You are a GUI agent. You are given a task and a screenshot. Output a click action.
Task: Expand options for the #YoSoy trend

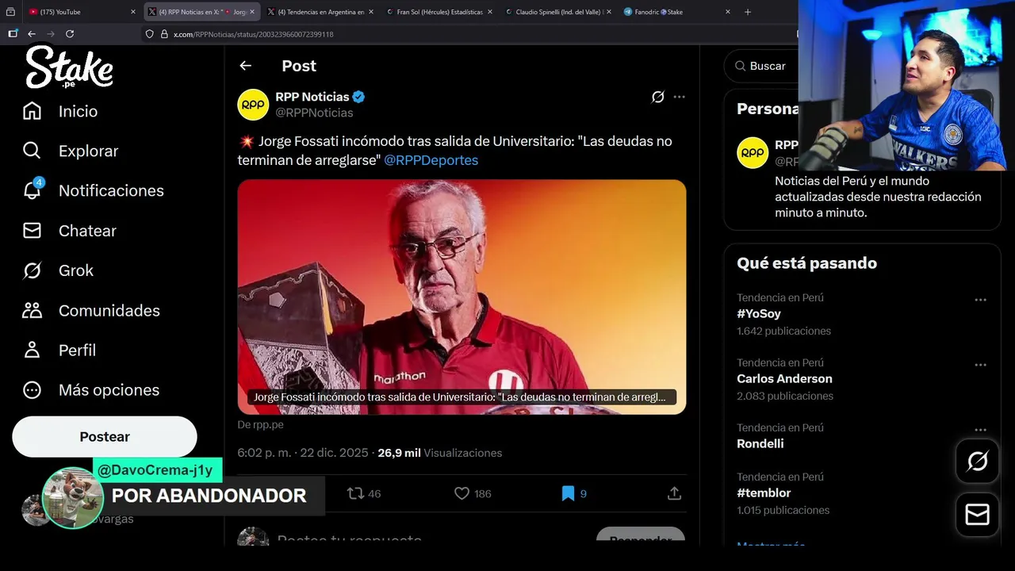(x=980, y=300)
